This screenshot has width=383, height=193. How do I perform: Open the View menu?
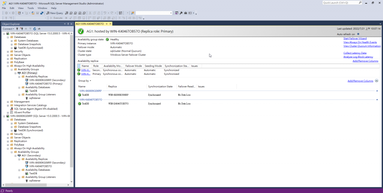(21, 8)
